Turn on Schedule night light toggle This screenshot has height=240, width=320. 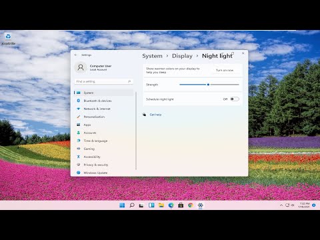235,99
